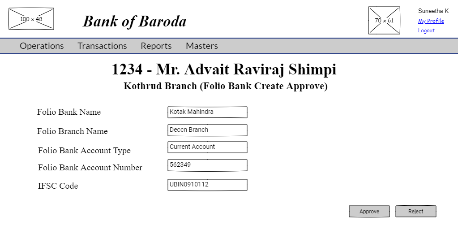The image size is (458, 251).
Task: Open the Operations menu
Action: (42, 46)
